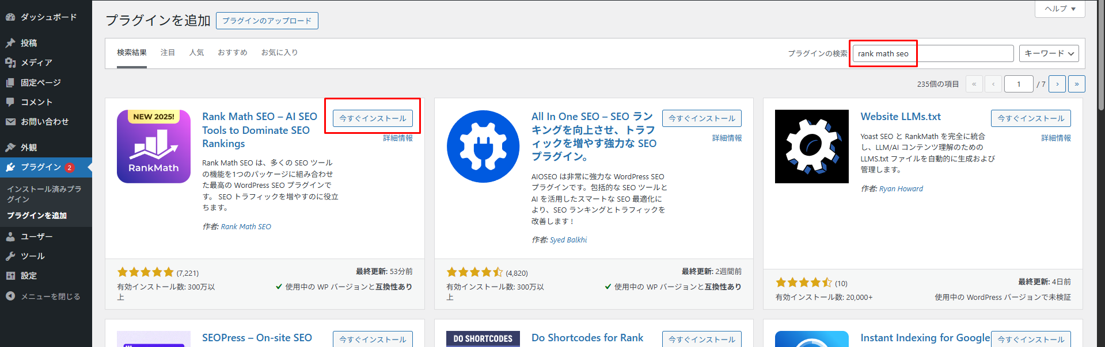Viewport: 1105px width, 347px height.
Task: Install Website LLMs.txt plugin now
Action: tap(1031, 118)
